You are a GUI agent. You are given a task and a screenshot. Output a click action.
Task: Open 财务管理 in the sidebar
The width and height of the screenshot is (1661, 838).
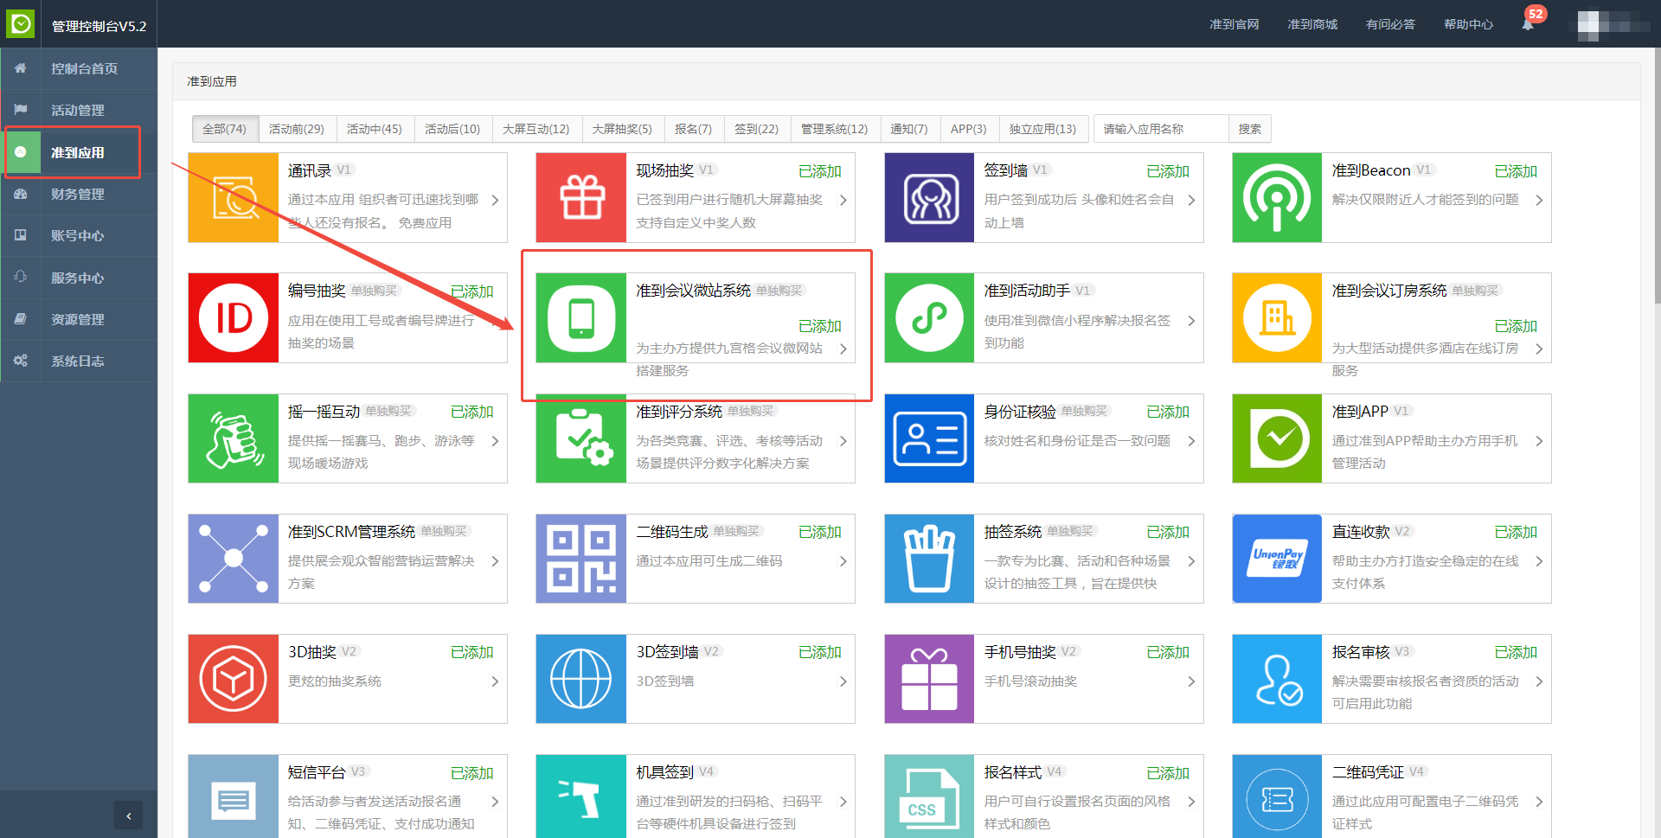pyautogui.click(x=78, y=194)
